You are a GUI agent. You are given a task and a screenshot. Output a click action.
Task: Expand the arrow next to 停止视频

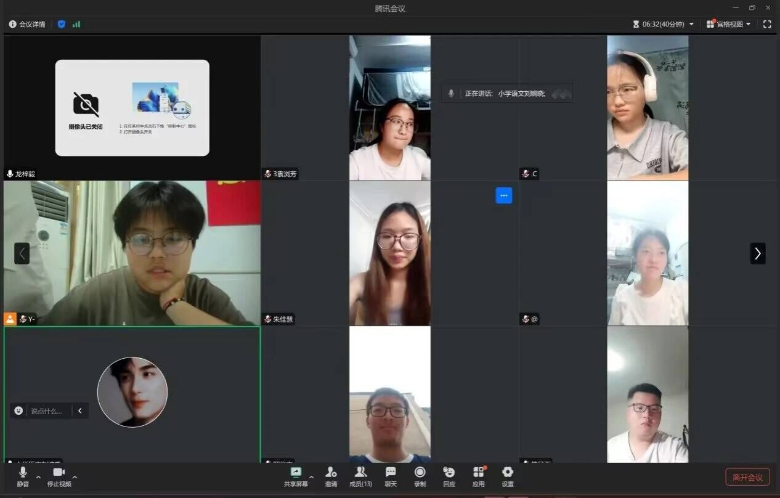point(75,476)
